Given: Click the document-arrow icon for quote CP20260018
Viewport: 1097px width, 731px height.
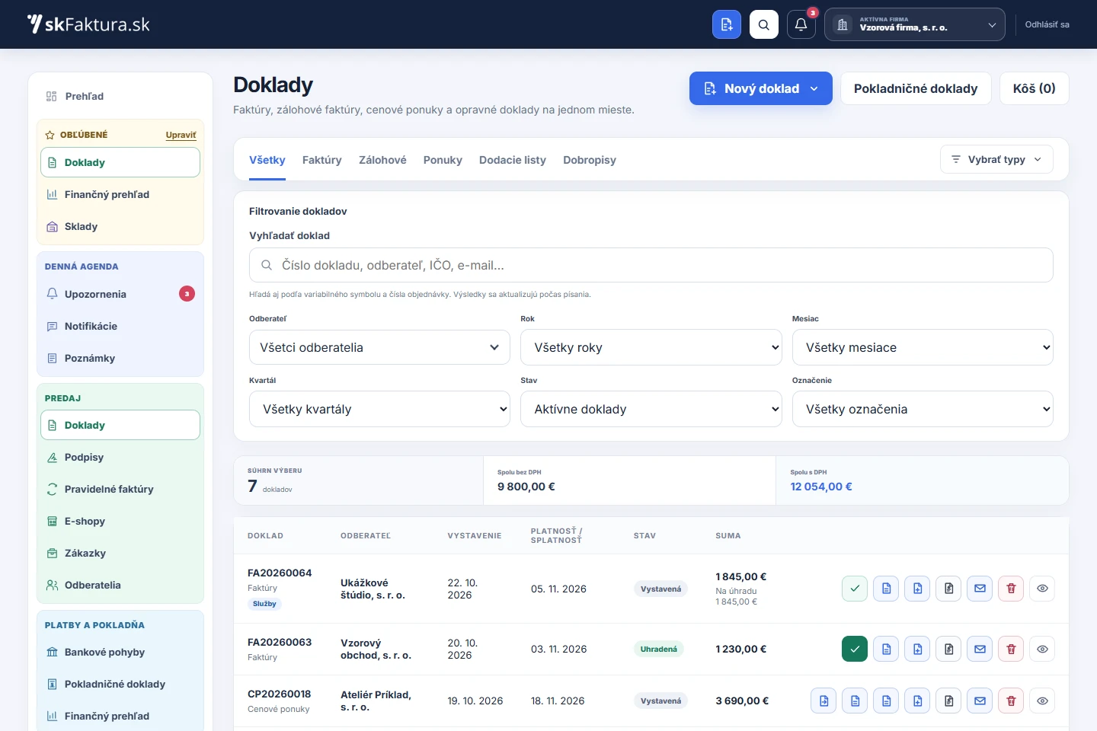Looking at the screenshot, I should point(824,701).
